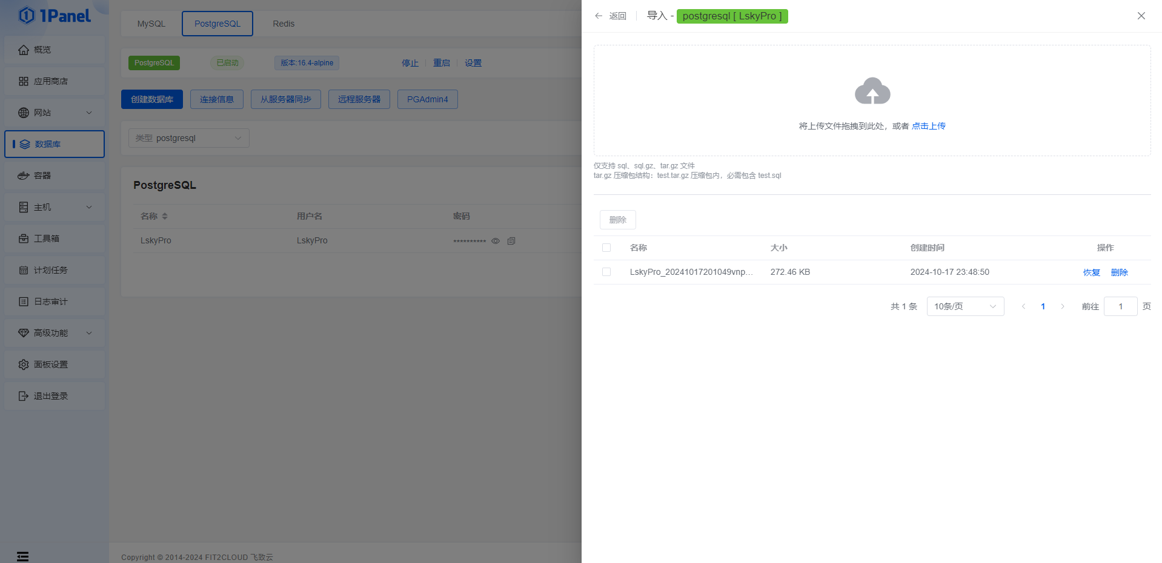
Task: Open the 面板设置 gear icon
Action: [24, 364]
